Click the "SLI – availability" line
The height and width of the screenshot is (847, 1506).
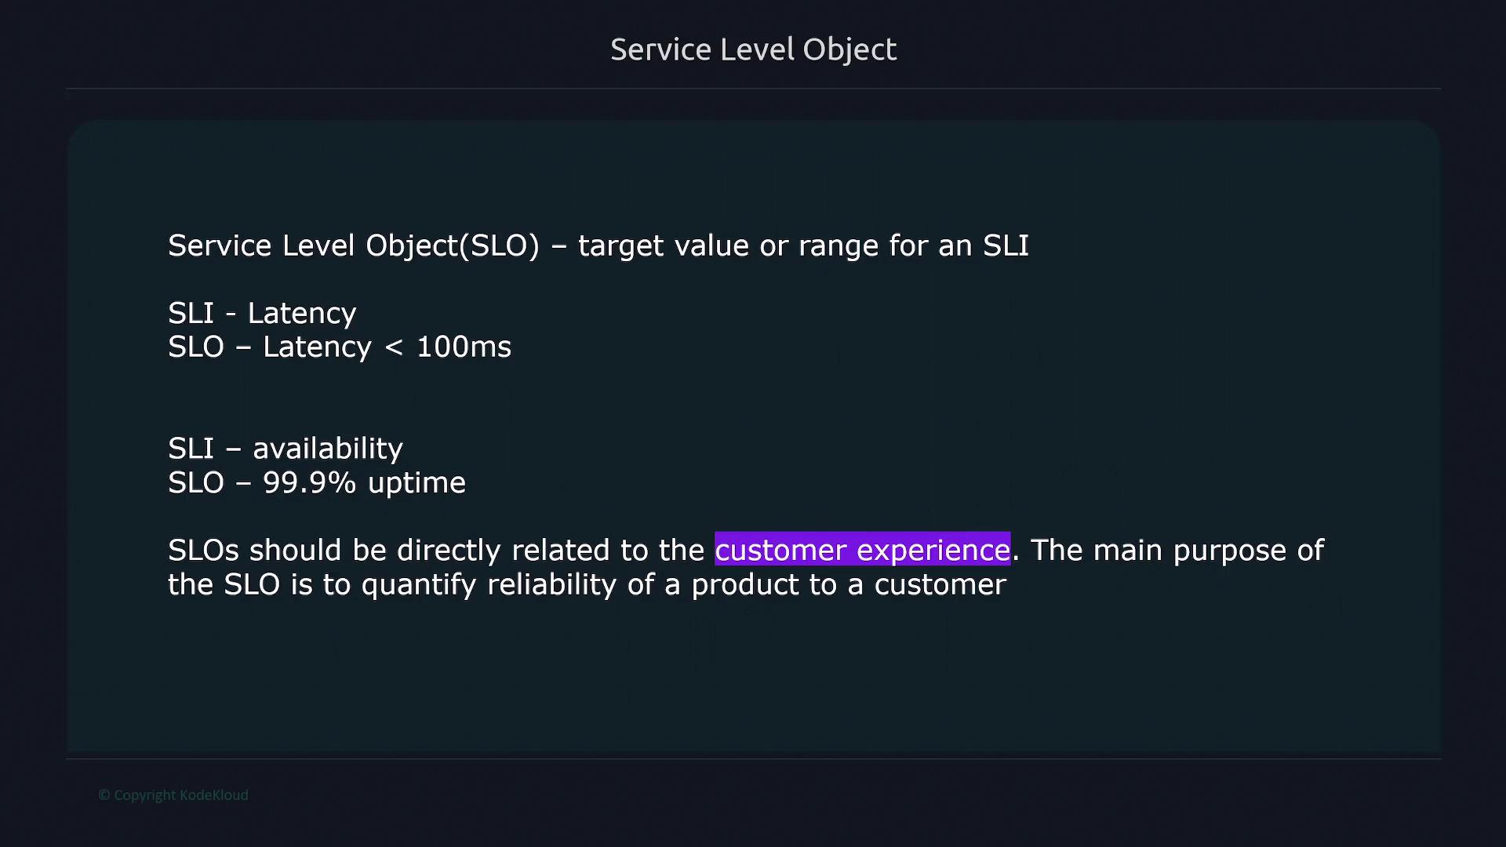[x=285, y=448]
